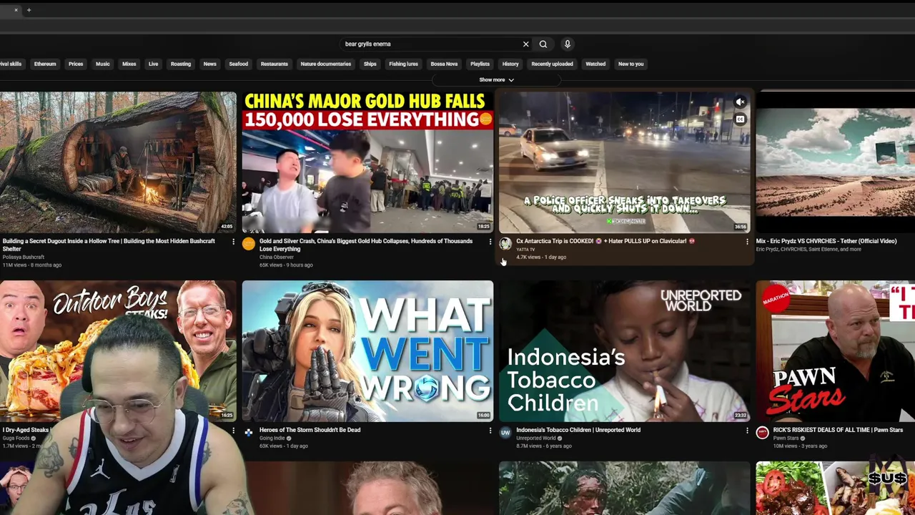
Task: Open options menu for Dry-Aged Steaks video
Action: coord(233,431)
